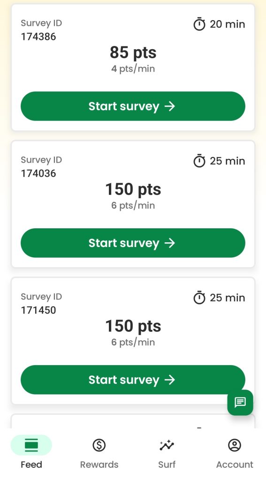Select the Feed tab label
Screen dimensions: 266x480
(x=31, y=465)
